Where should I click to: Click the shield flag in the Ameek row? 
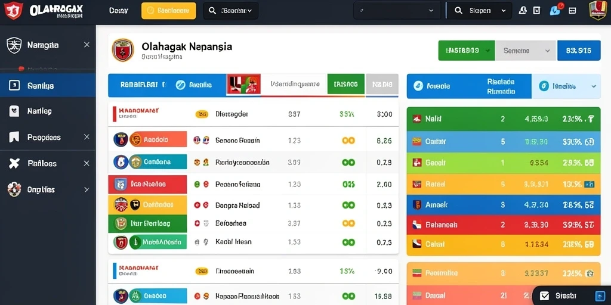tap(416, 205)
